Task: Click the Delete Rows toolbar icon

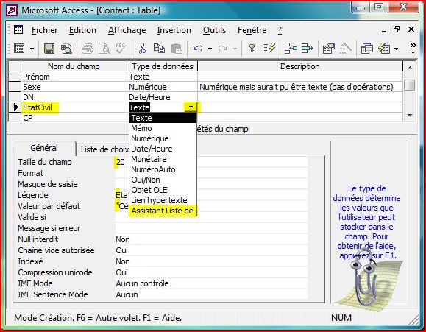Action: pyautogui.click(x=308, y=49)
